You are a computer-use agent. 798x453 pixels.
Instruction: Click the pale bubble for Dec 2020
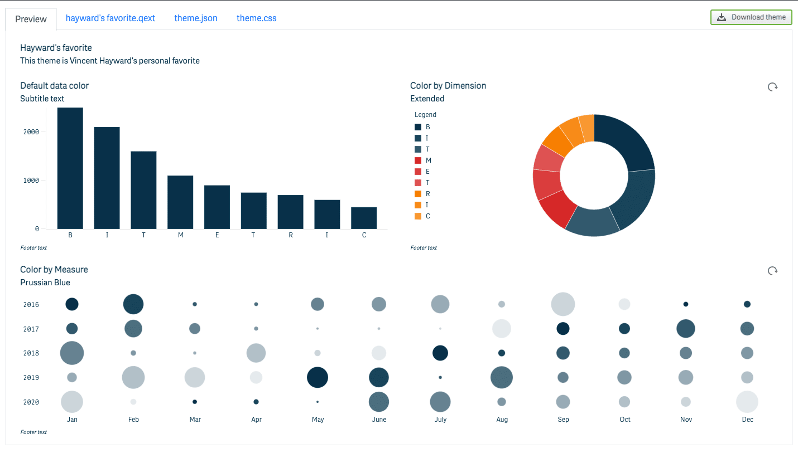tap(747, 402)
